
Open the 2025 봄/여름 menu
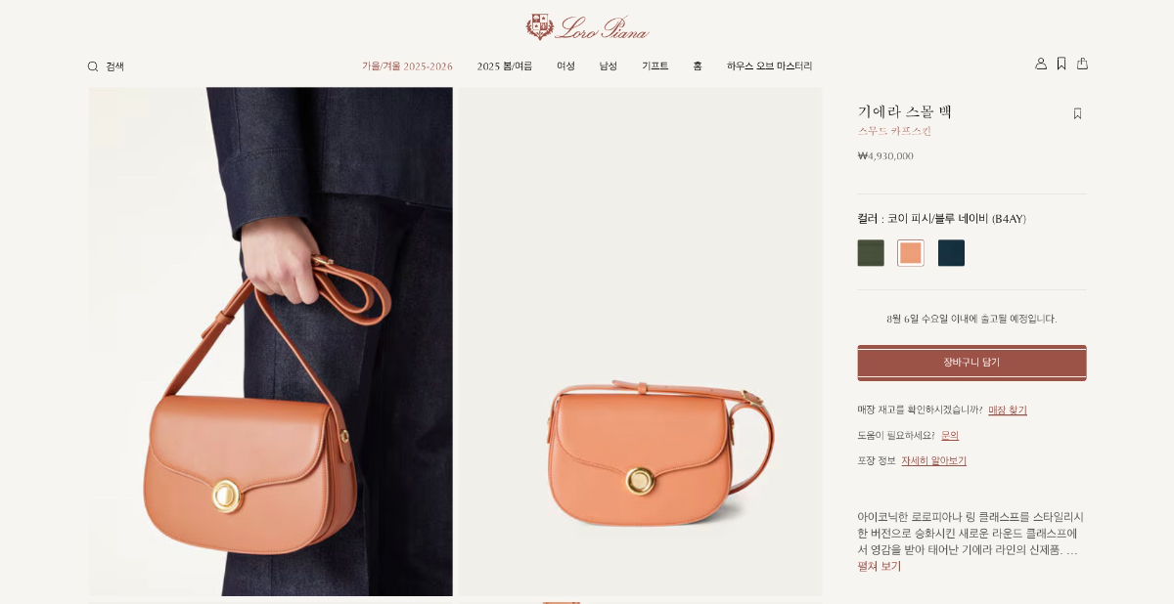505,66
